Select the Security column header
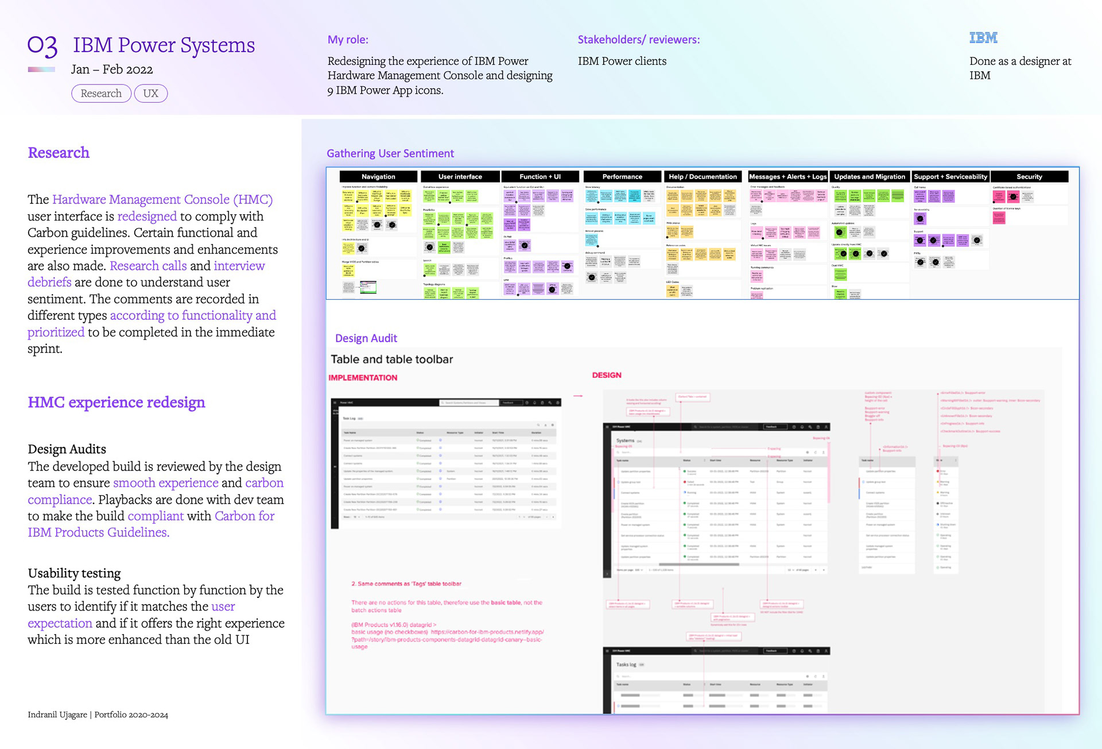Image resolution: width=1102 pixels, height=749 pixels. (x=1029, y=176)
